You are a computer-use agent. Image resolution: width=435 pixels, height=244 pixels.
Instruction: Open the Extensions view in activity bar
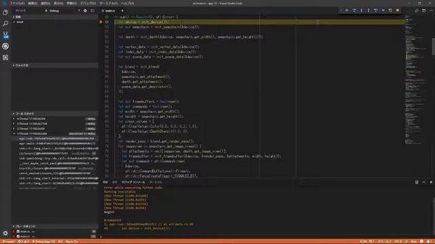coord(5,57)
